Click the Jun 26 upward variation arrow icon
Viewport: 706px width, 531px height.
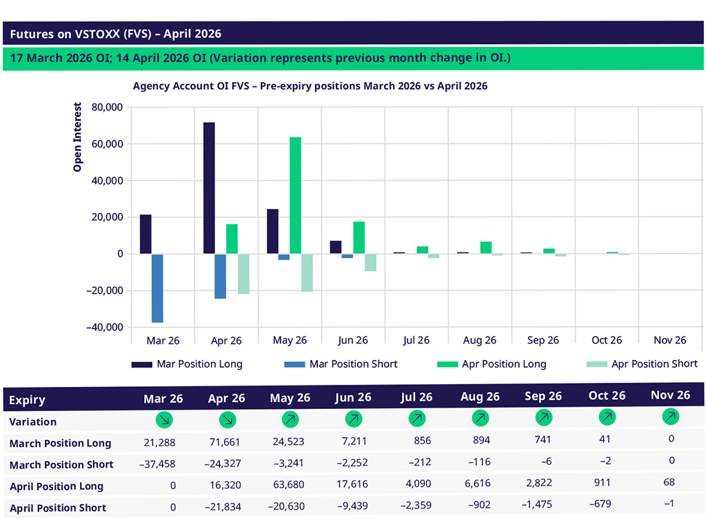[x=354, y=419]
